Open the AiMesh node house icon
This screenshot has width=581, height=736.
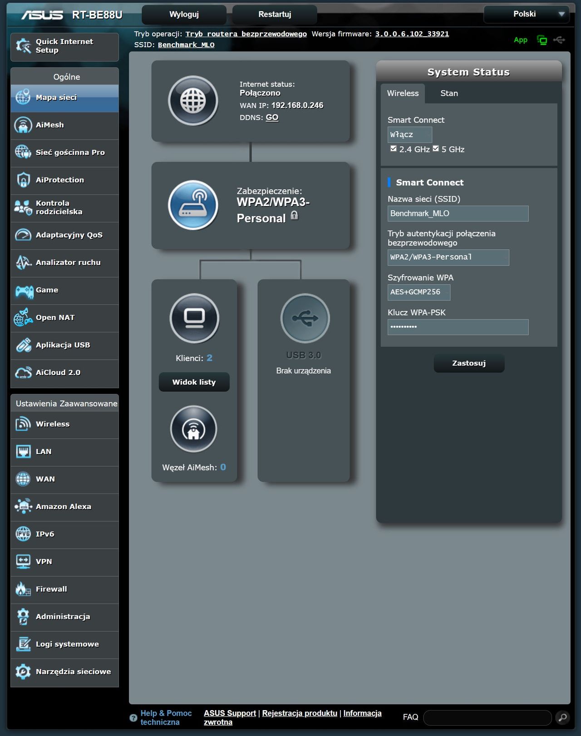pos(194,429)
